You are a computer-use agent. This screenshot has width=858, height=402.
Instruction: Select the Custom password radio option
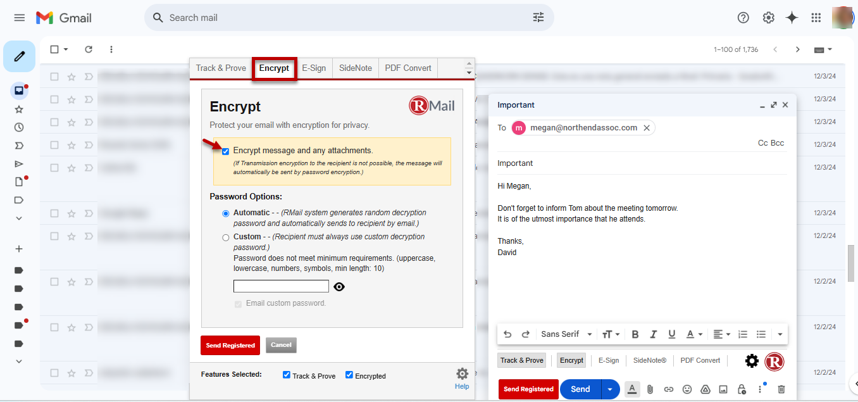pyautogui.click(x=226, y=237)
